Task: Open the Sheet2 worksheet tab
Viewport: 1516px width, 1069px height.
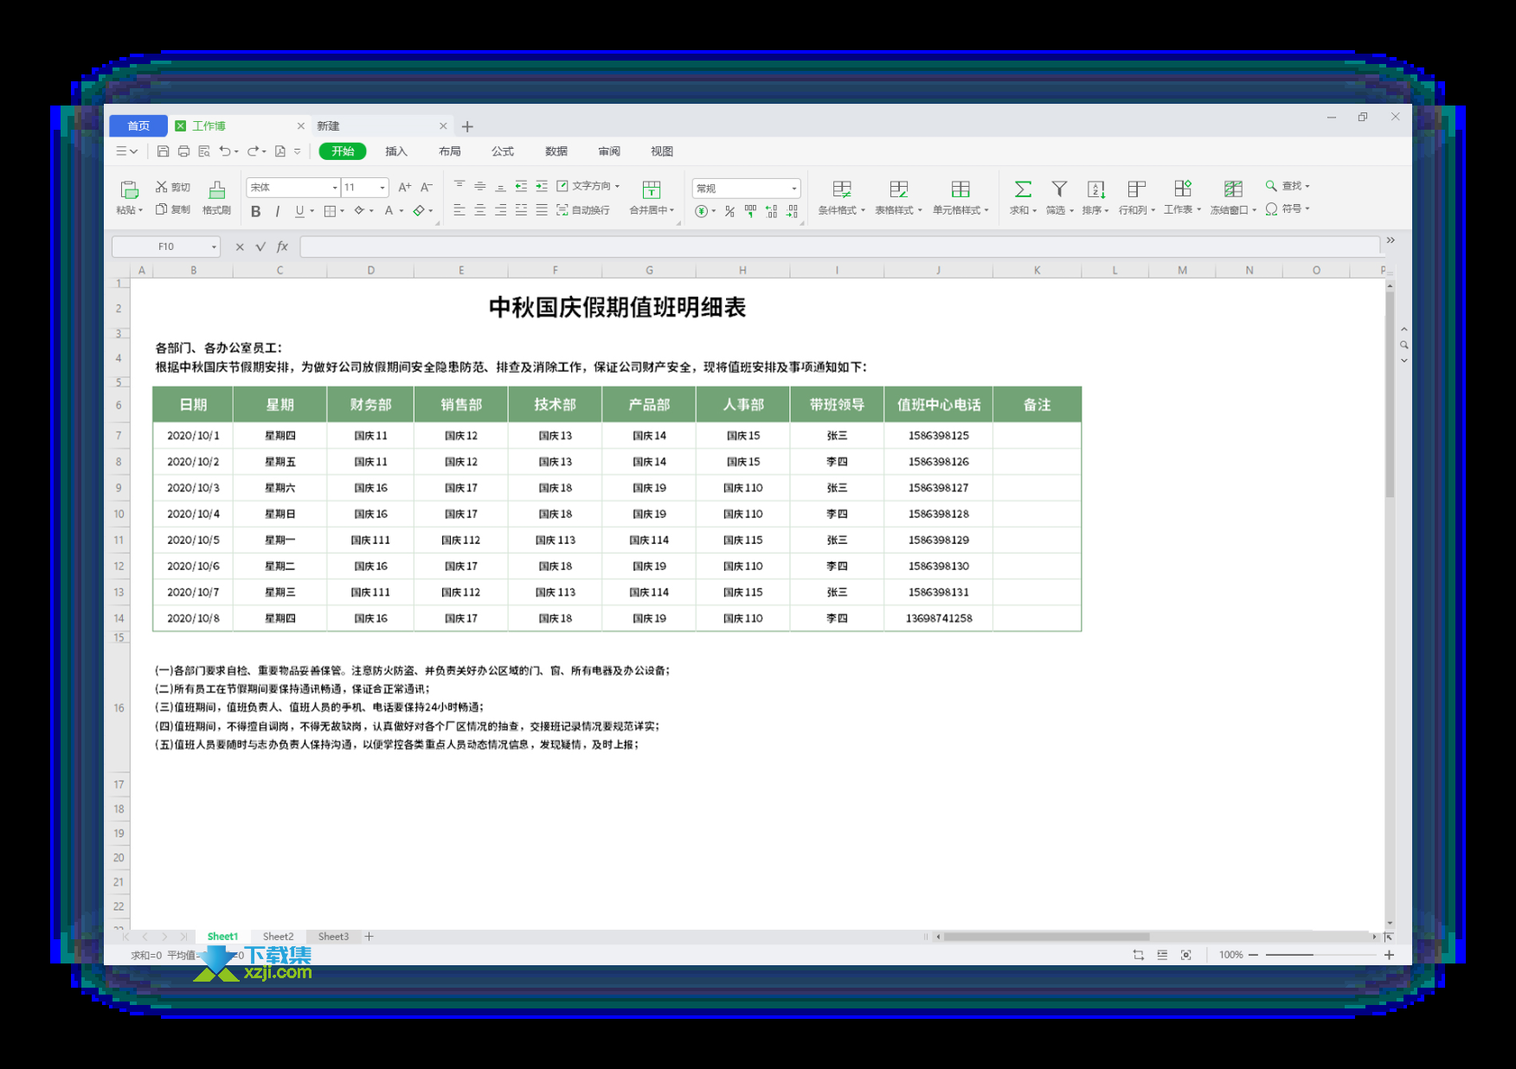Action: point(278,937)
